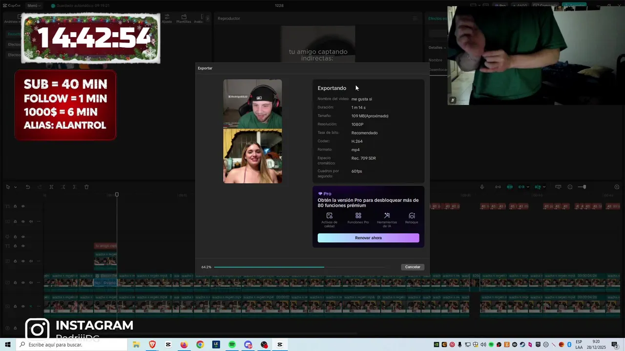The height and width of the screenshot is (351, 625).
Task: Expand the Detalles section
Action: (x=437, y=48)
